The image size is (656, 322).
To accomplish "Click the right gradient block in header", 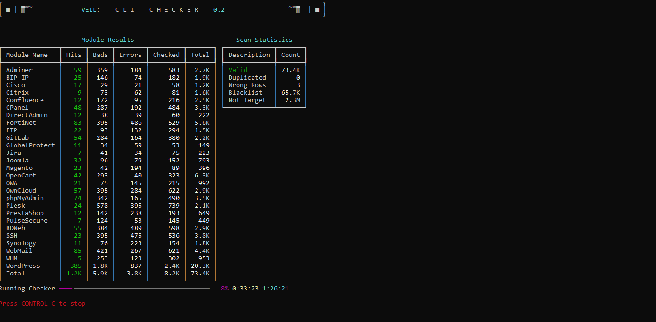I will click(x=295, y=10).
